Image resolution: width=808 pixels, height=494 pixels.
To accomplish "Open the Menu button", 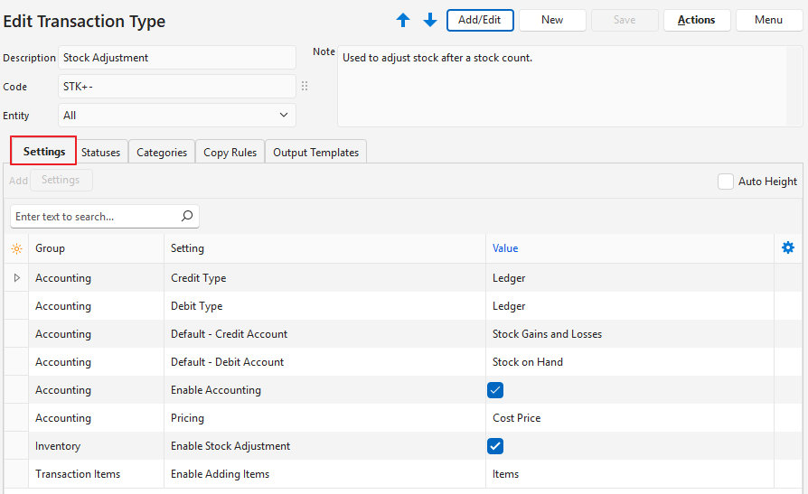I will pos(768,20).
